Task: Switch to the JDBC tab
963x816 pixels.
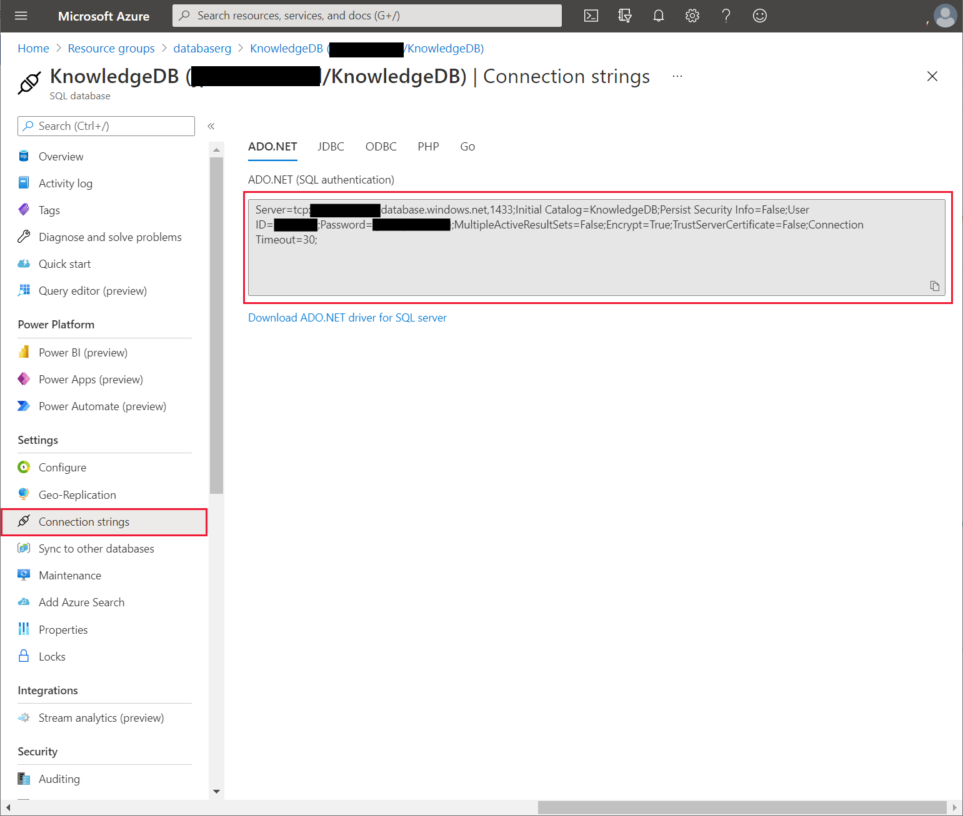Action: point(331,147)
